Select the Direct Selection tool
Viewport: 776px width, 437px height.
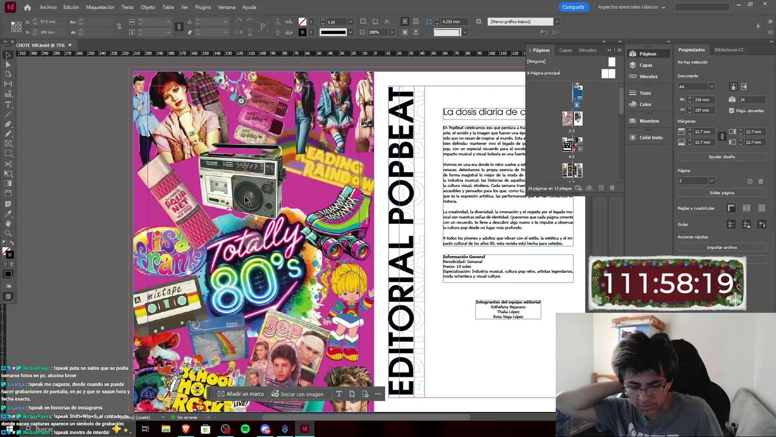point(8,64)
